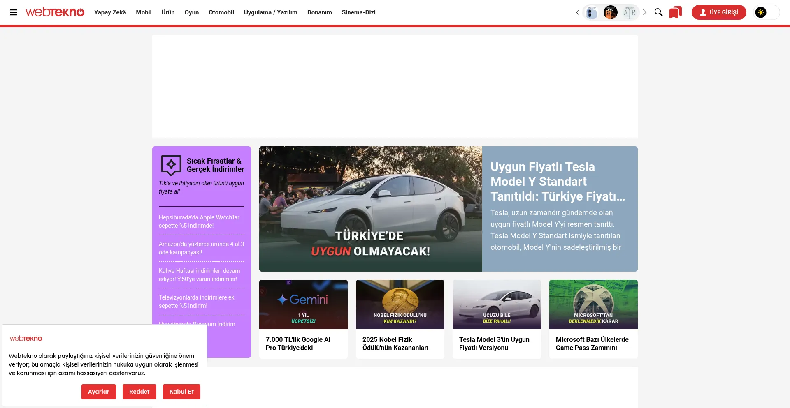Reject cookies with Reddet button
This screenshot has height=408, width=790.
(x=139, y=392)
